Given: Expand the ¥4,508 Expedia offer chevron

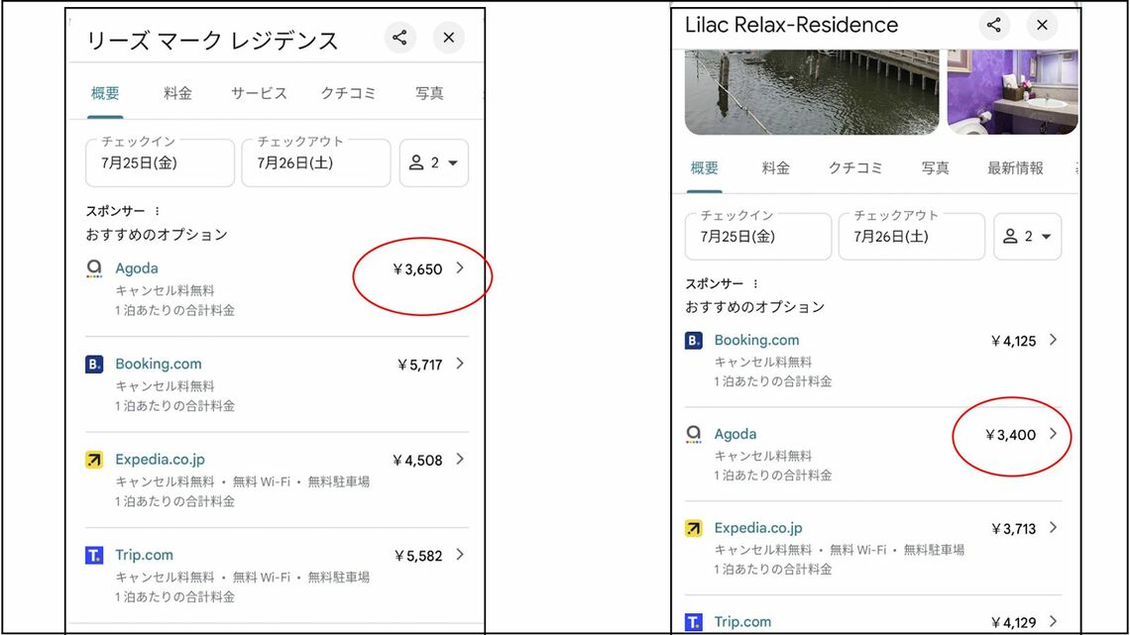Looking at the screenshot, I should coord(460,460).
